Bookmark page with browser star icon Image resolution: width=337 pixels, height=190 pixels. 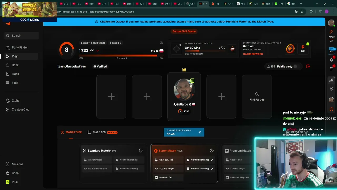(x=302, y=12)
